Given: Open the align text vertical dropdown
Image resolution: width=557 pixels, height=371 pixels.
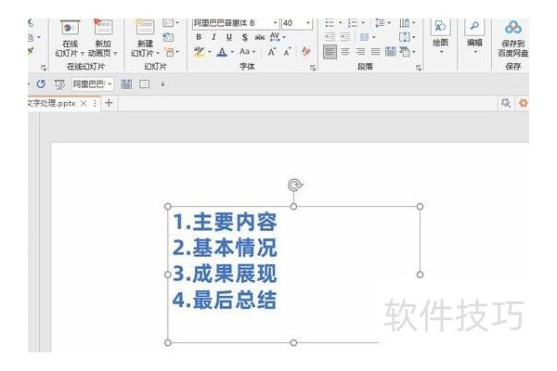Looking at the screenshot, I should 407,37.
